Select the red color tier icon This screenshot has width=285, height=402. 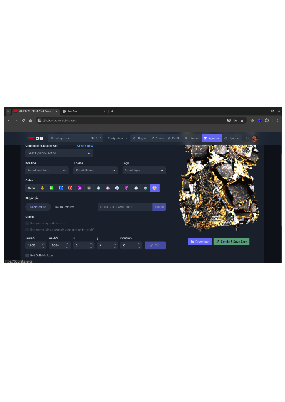click(x=70, y=188)
